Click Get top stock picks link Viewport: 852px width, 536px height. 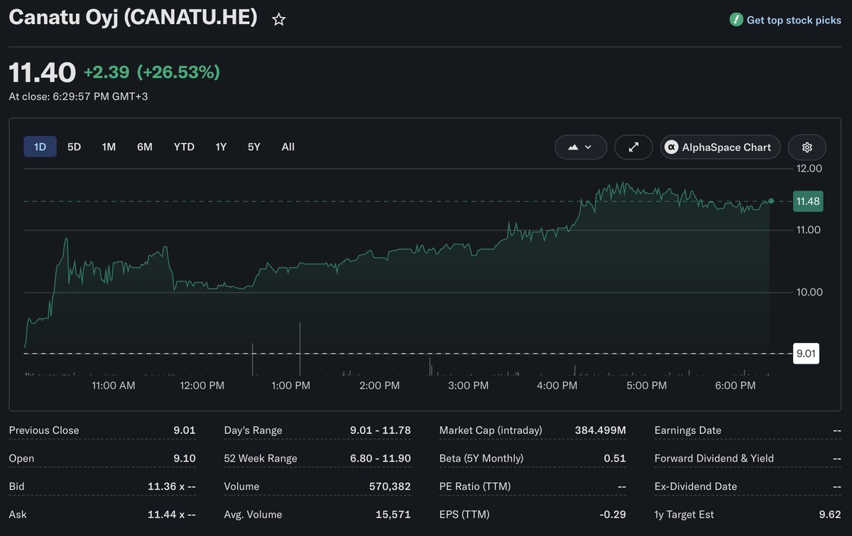coord(794,20)
